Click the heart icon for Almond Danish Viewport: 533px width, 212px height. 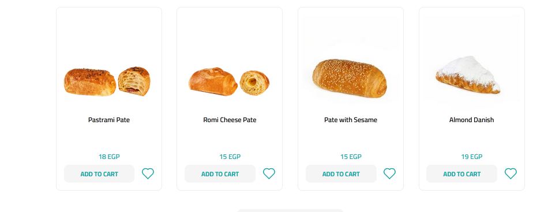[511, 173]
